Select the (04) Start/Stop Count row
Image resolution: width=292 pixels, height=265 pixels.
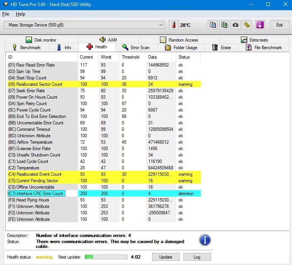coord(104,78)
